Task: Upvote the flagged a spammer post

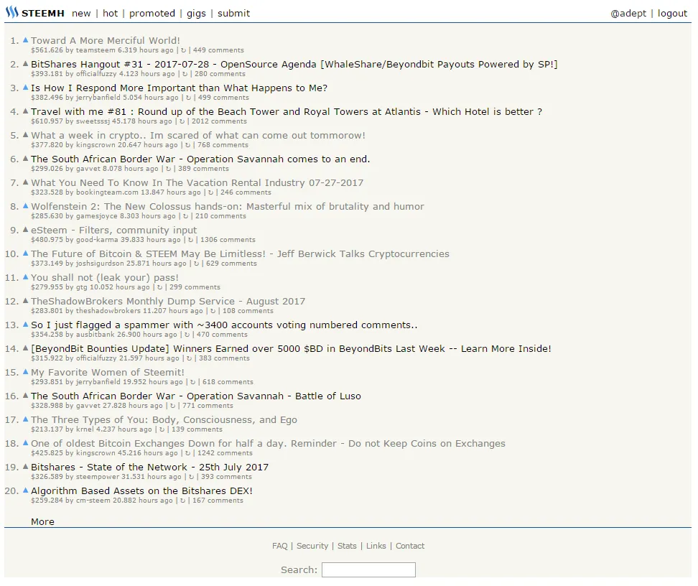Action: (x=25, y=324)
